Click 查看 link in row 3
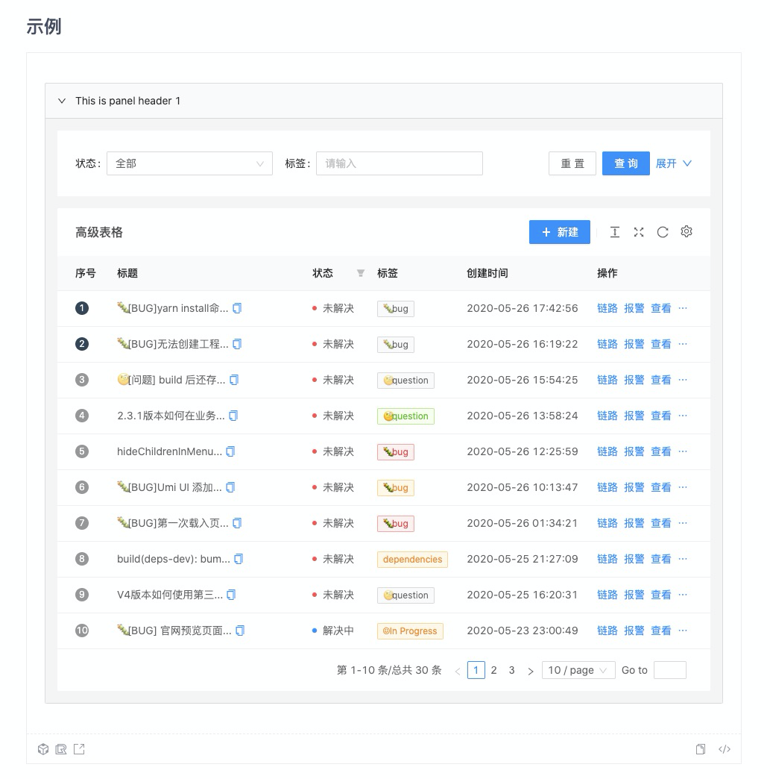 [660, 380]
